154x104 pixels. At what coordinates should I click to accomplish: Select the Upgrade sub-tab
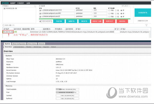46,47
